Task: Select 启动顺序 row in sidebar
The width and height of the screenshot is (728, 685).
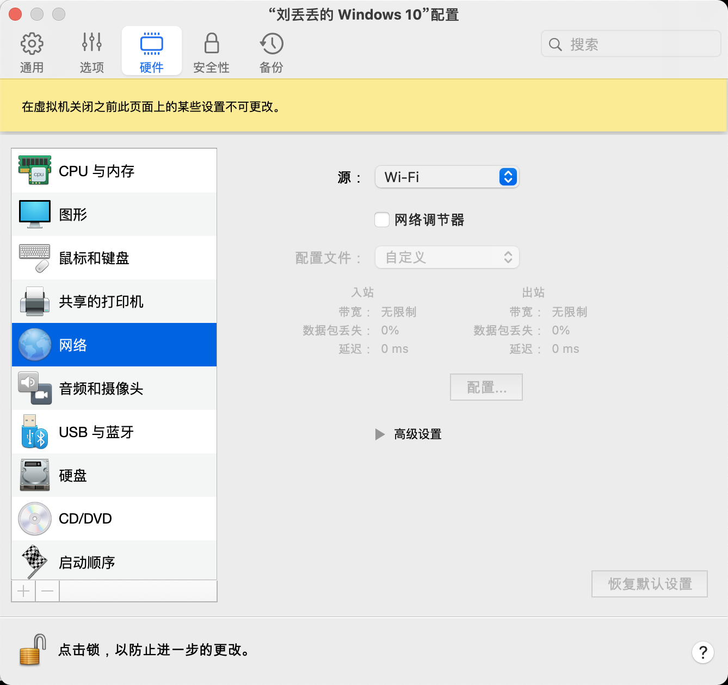Action: tap(114, 561)
